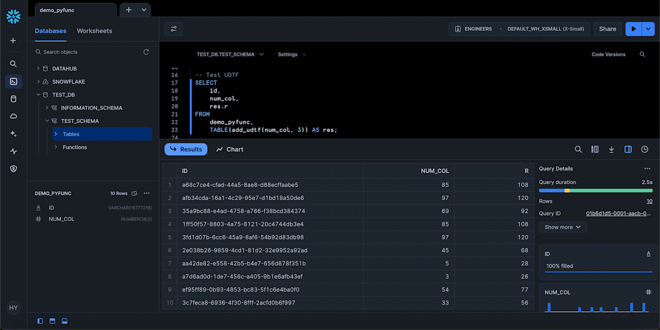Image resolution: width=660 pixels, height=330 pixels.
Task: Download the query results
Action: coord(611,149)
